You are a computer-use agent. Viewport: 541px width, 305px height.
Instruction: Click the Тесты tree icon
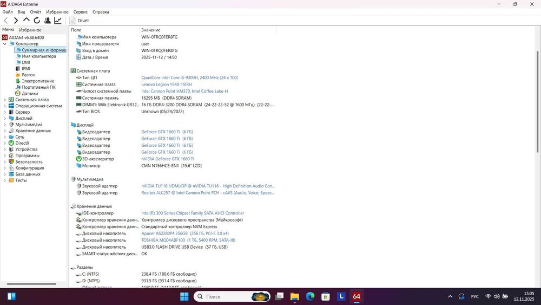click(11, 180)
